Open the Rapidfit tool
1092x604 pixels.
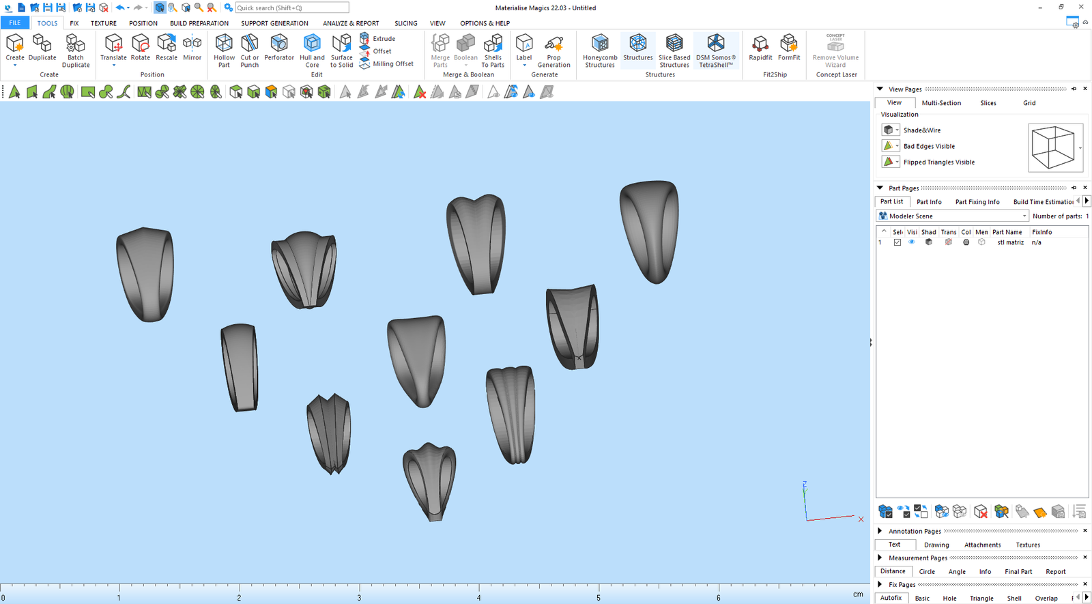tap(760, 47)
